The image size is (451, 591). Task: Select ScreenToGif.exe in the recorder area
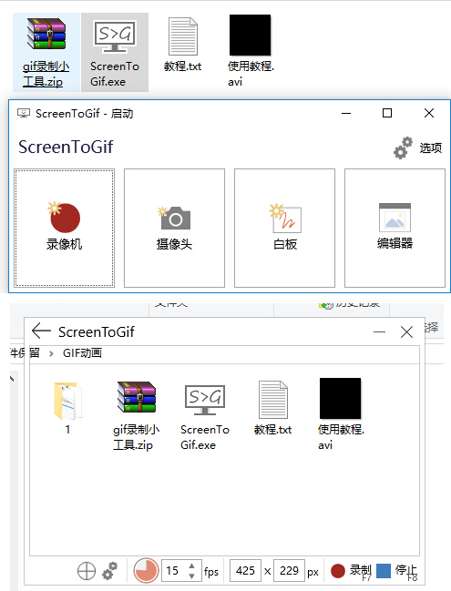point(204,417)
